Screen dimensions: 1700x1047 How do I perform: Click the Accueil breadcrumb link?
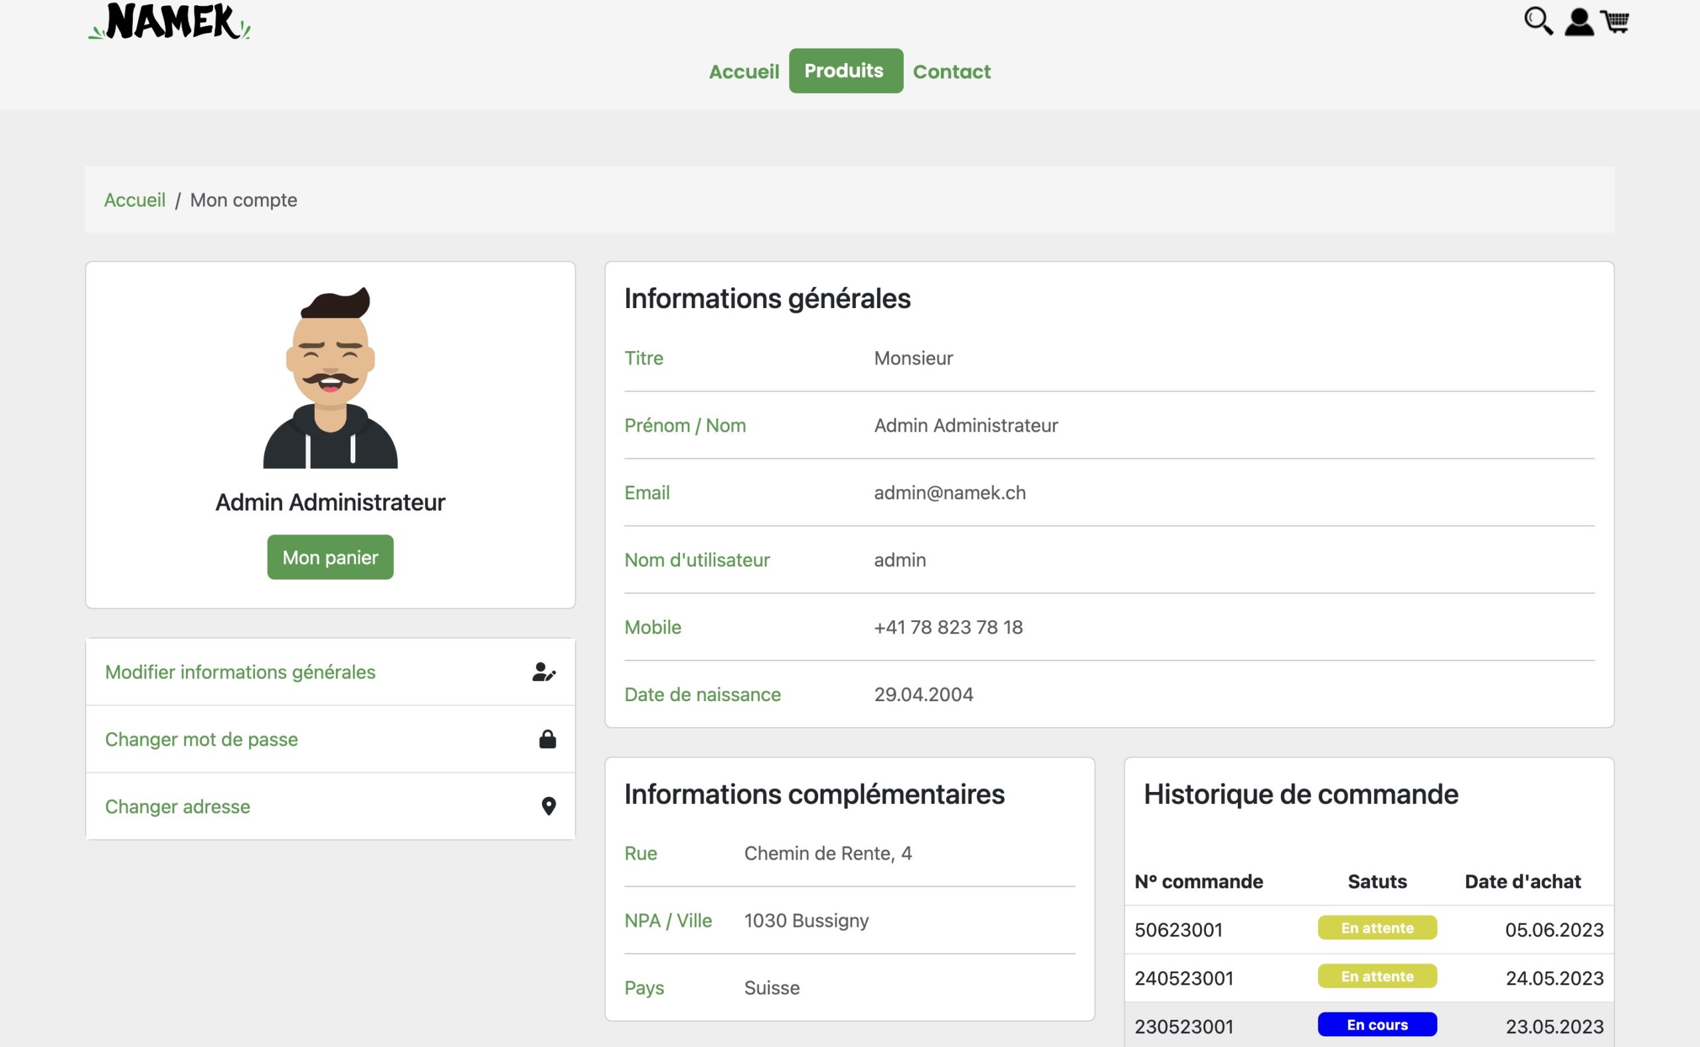[134, 200]
